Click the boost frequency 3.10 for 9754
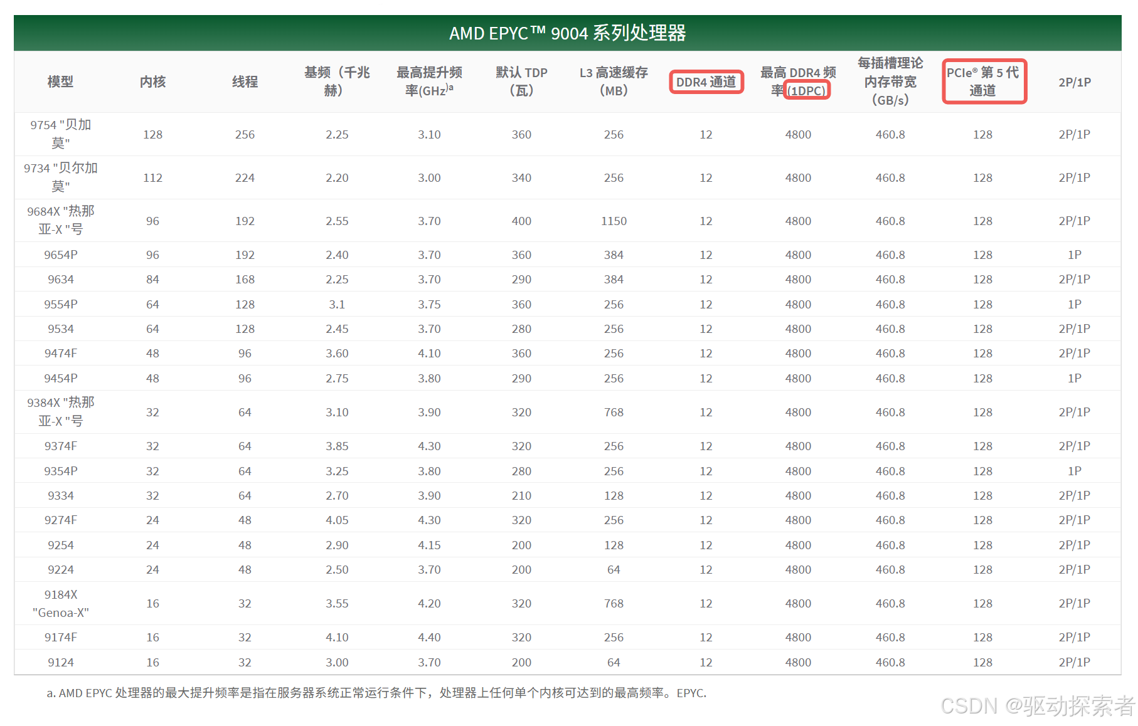Viewport: 1138px width, 726px height. [429, 134]
